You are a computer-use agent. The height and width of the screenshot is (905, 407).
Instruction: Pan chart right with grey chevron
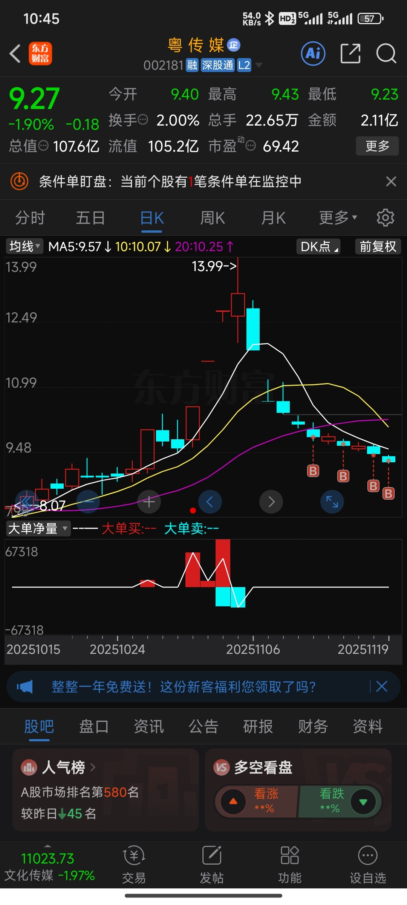point(271,502)
